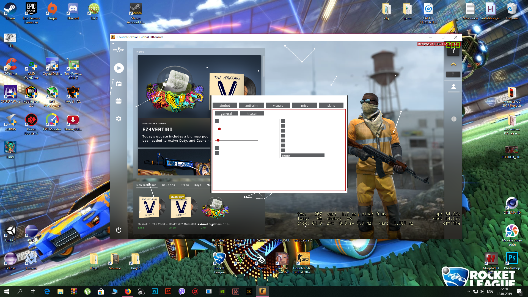Toggle the checkbox directly below the general sub-tab
Viewport: 528px width, 297px height.
click(217, 121)
